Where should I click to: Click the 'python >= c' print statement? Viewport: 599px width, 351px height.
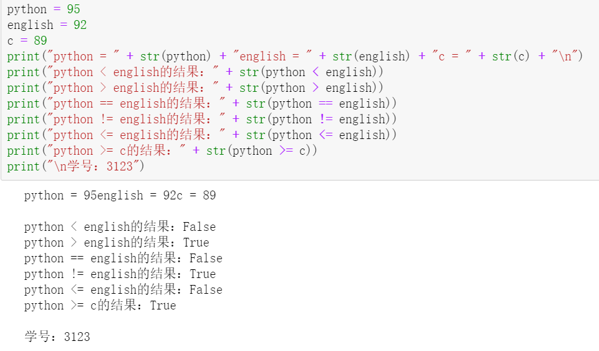pos(162,151)
